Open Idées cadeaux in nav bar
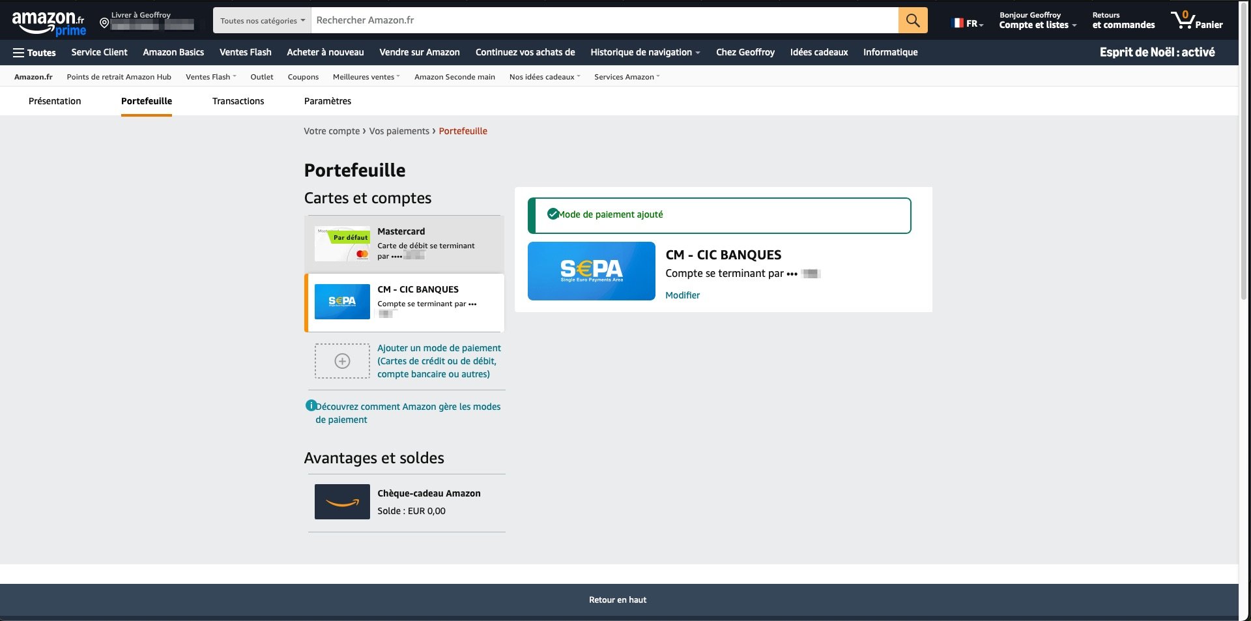The height and width of the screenshot is (621, 1251). pos(819,52)
